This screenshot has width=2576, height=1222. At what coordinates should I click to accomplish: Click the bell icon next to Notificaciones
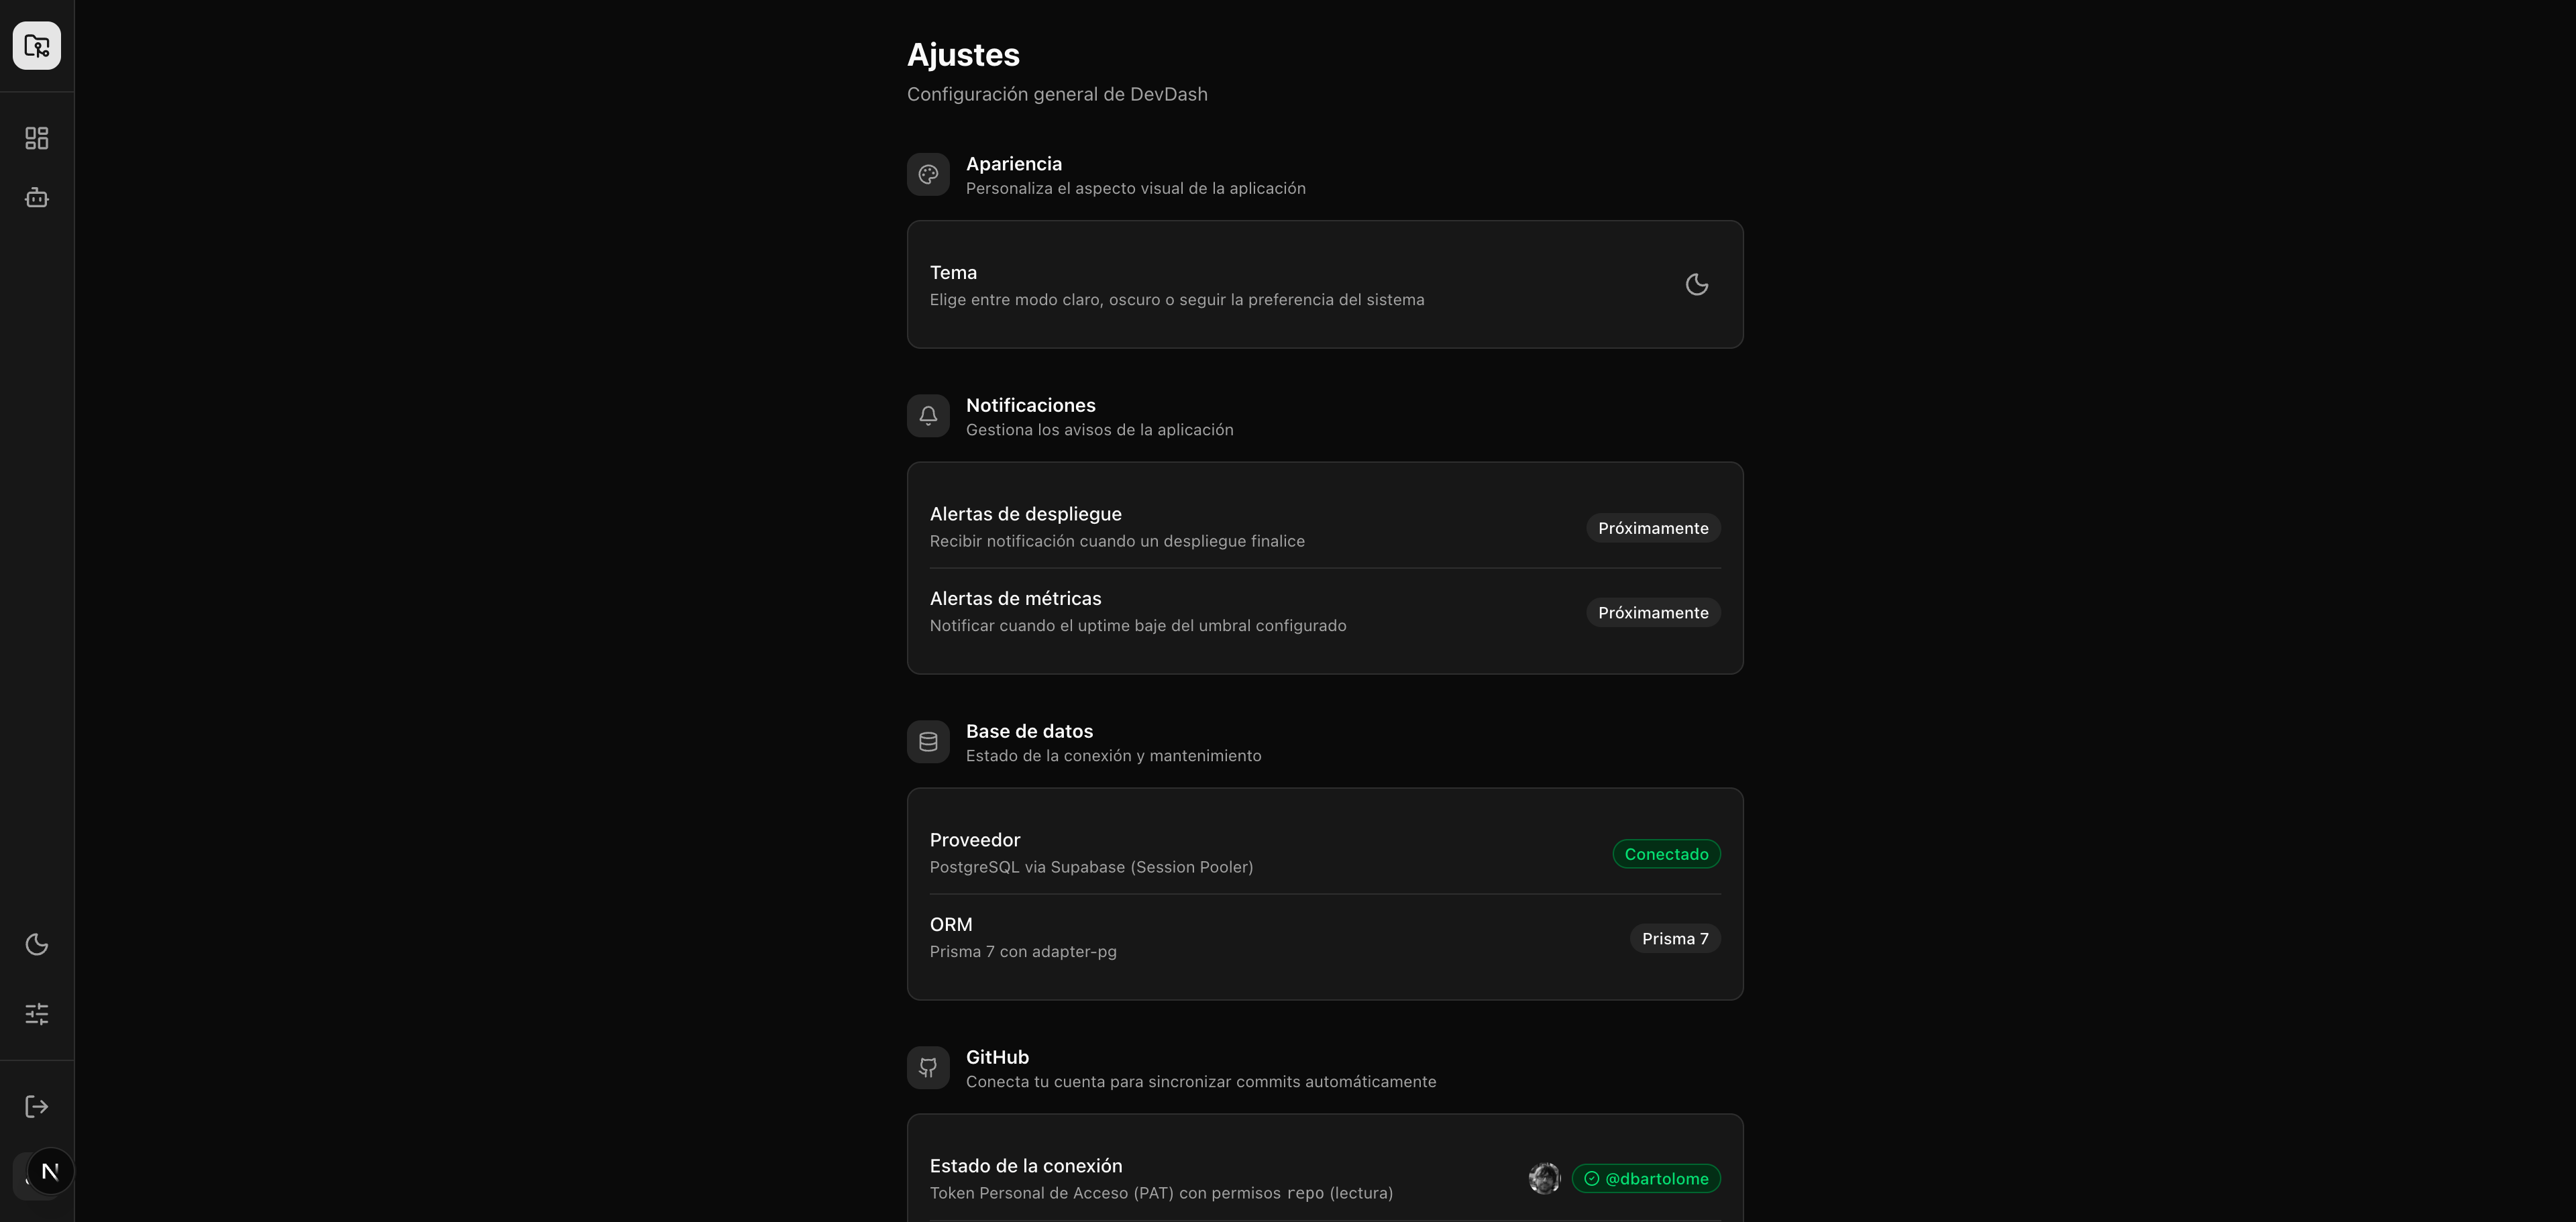[x=927, y=415]
